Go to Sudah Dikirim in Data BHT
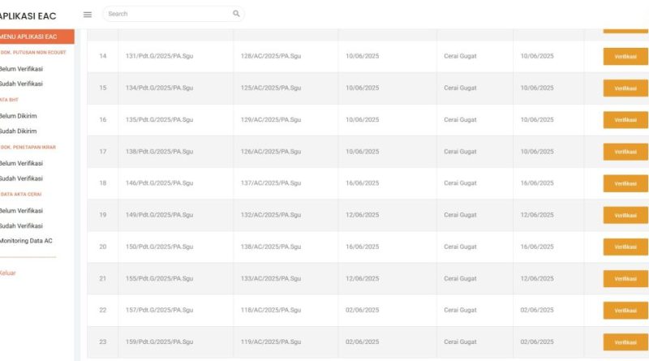 [x=19, y=131]
